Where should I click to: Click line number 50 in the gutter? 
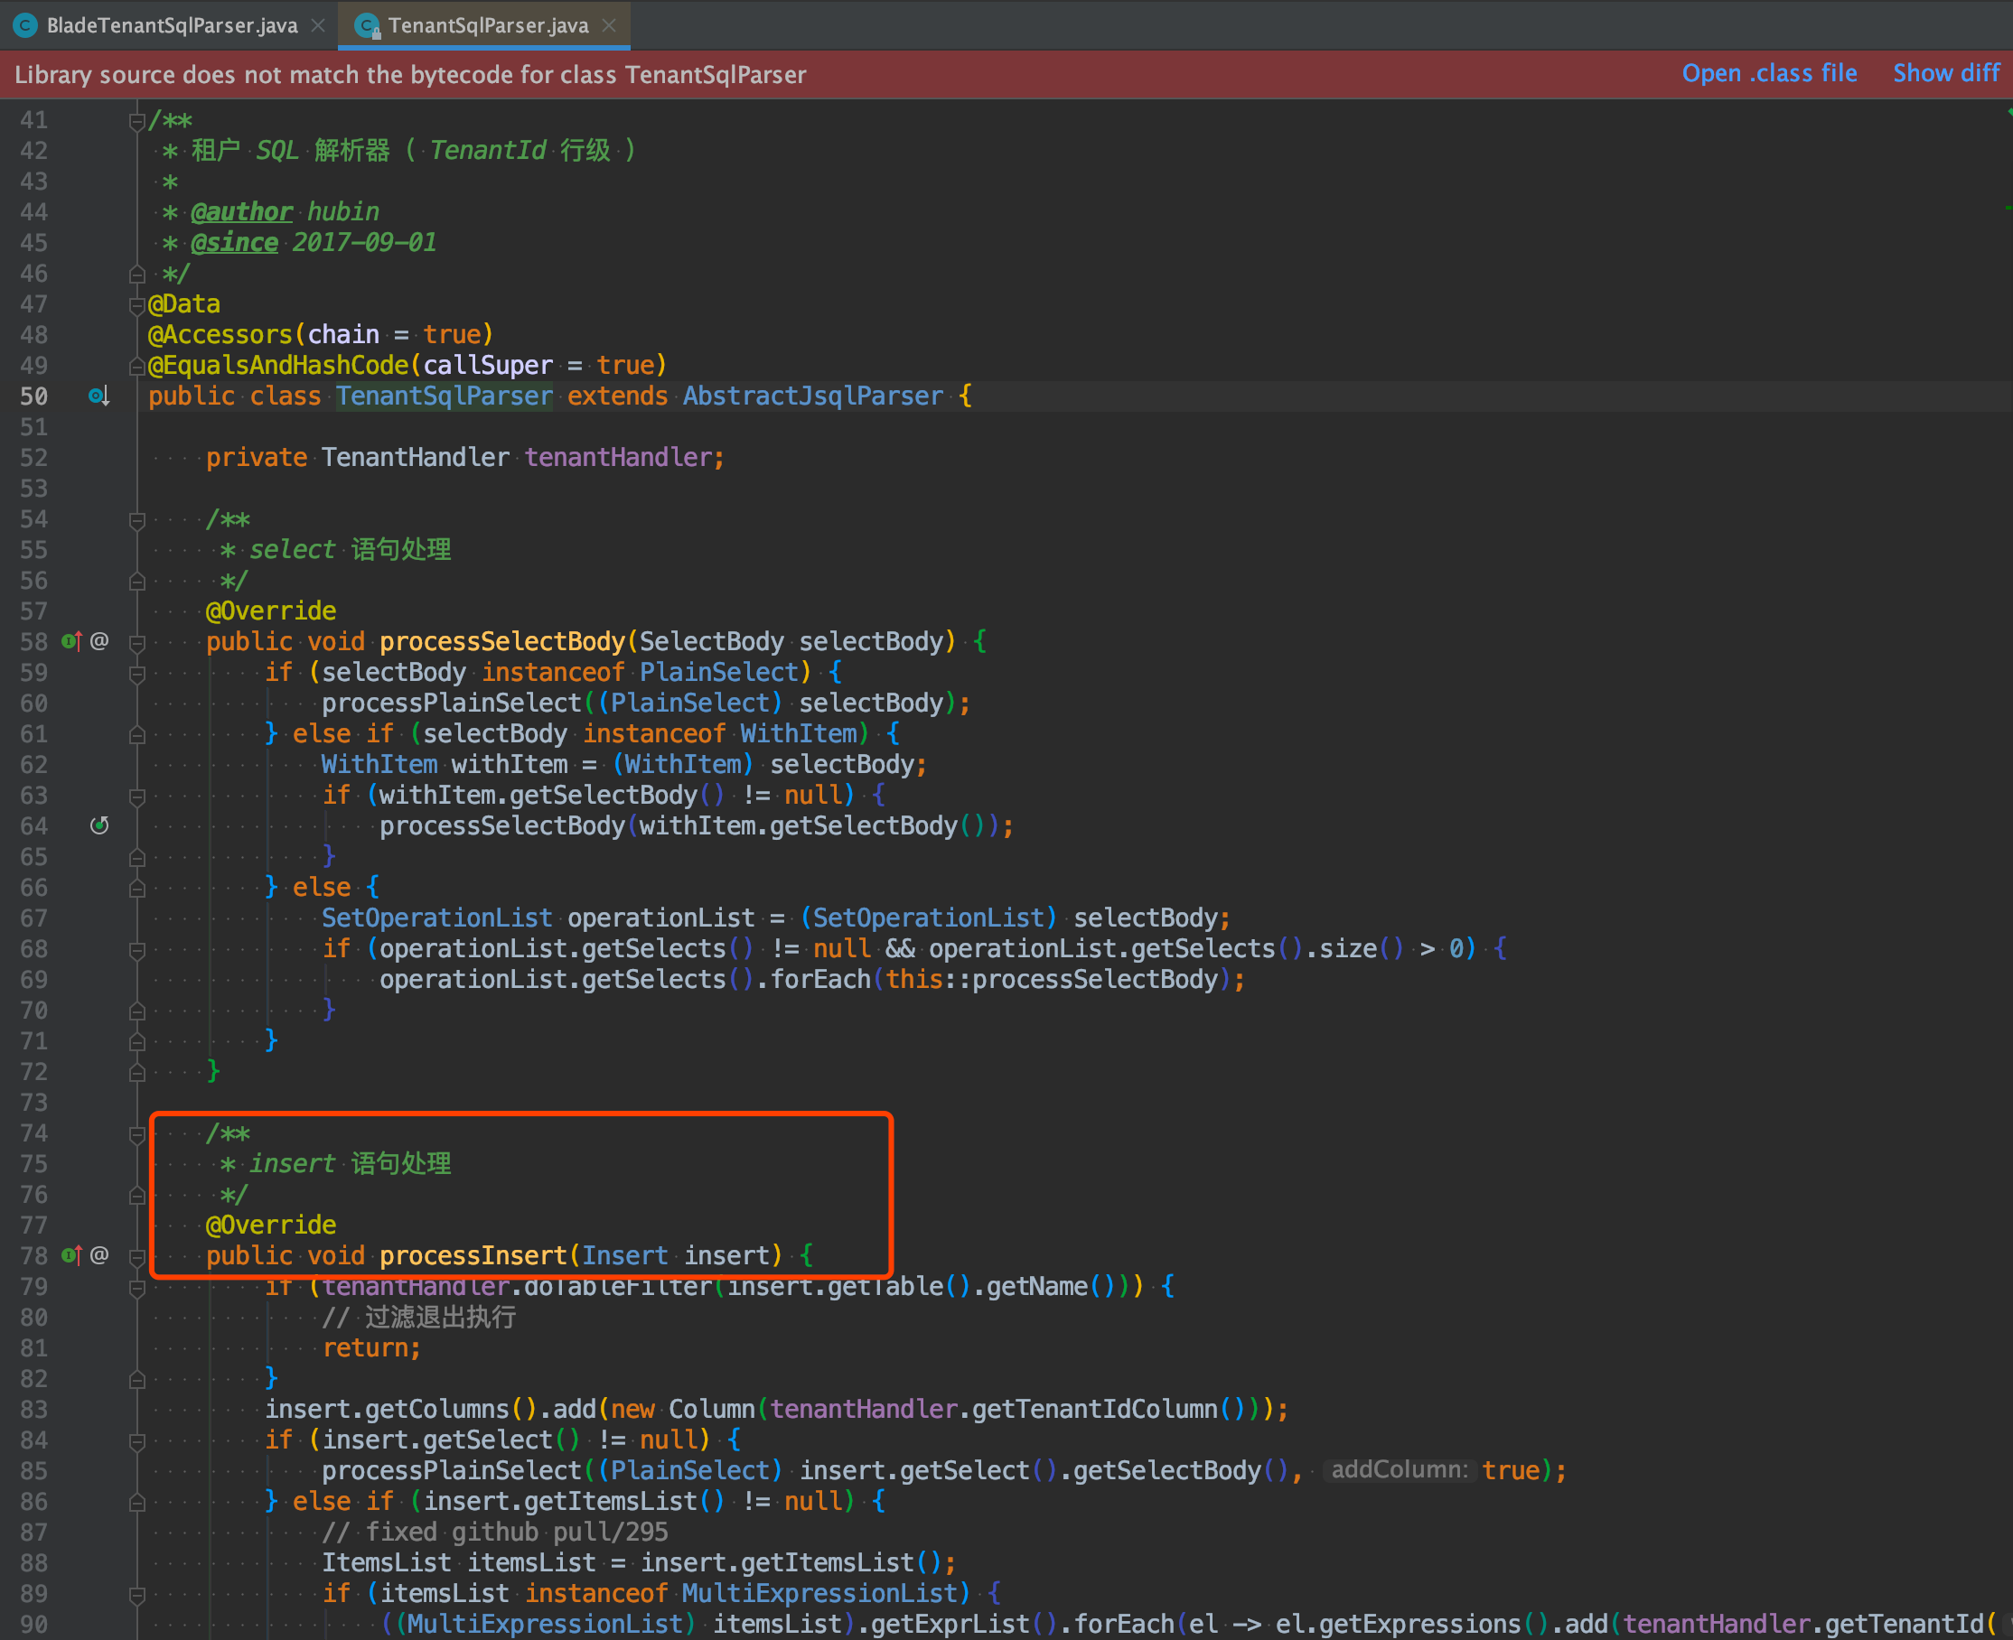34,396
